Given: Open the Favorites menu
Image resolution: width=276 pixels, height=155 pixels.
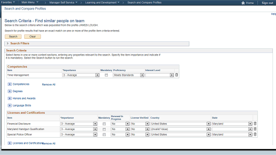Looking at the screenshot, I should click(x=8, y=3).
